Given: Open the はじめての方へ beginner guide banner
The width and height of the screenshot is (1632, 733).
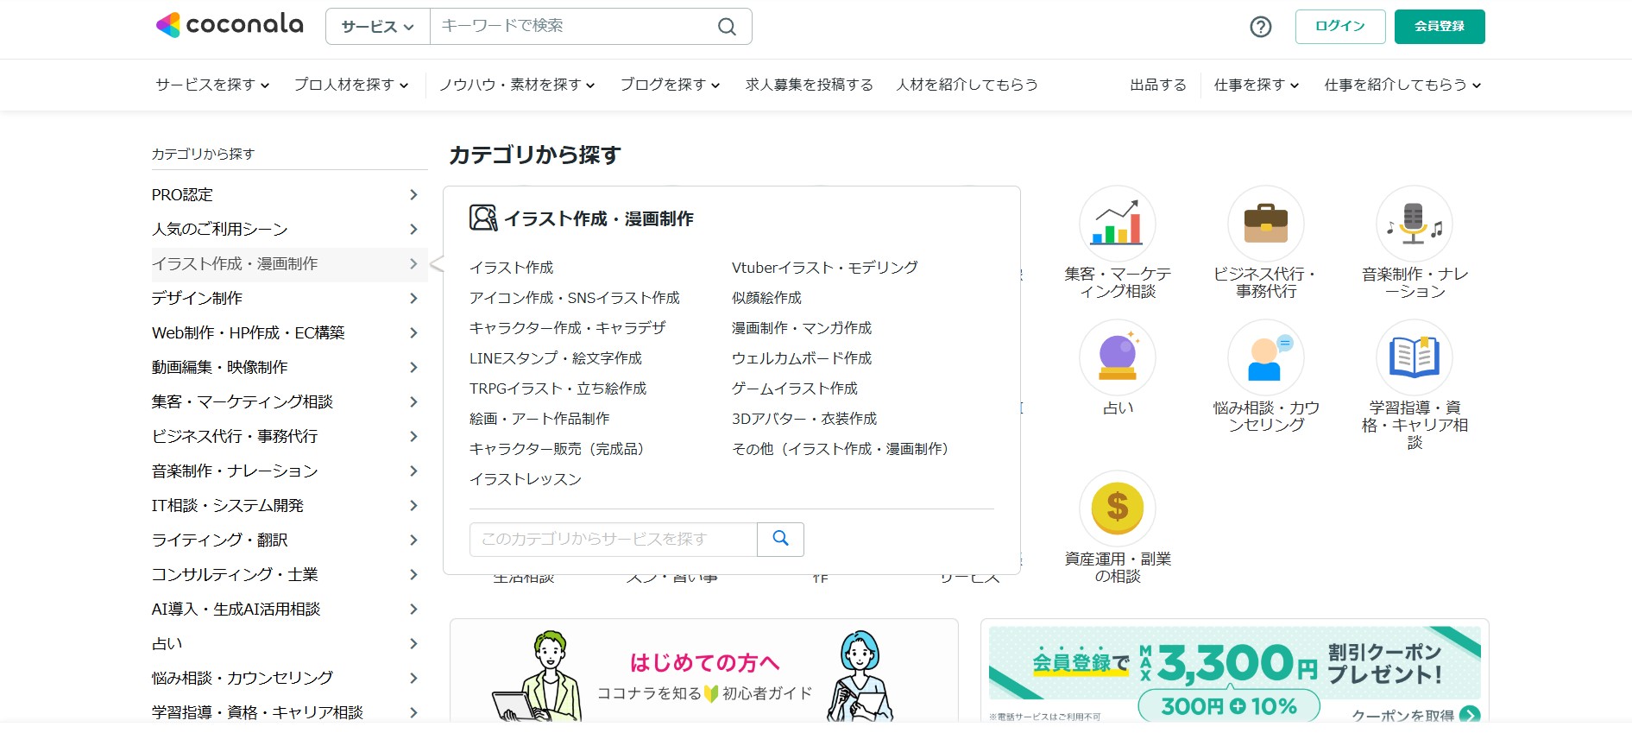Looking at the screenshot, I should [704, 671].
